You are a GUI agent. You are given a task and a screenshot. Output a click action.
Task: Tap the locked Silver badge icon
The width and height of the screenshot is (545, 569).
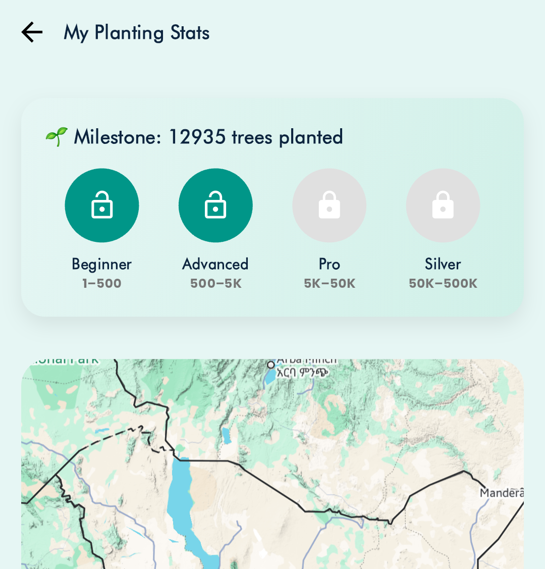443,205
